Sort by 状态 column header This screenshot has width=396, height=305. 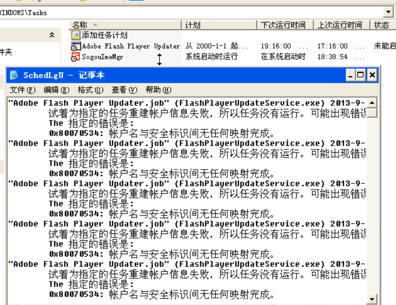click(x=383, y=25)
